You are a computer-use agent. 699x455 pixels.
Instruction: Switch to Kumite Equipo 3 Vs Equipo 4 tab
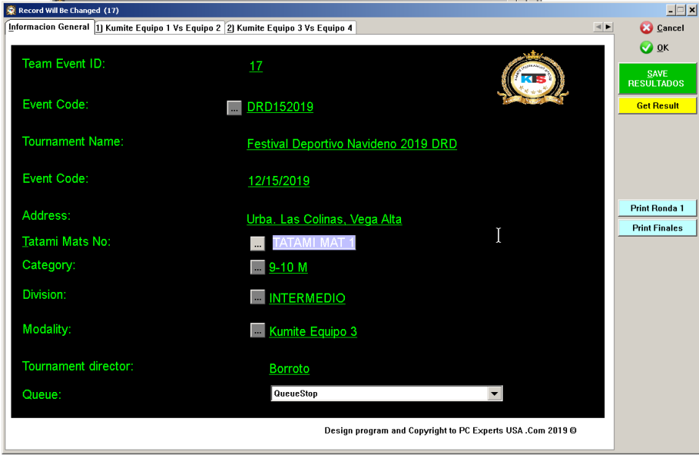click(x=290, y=27)
